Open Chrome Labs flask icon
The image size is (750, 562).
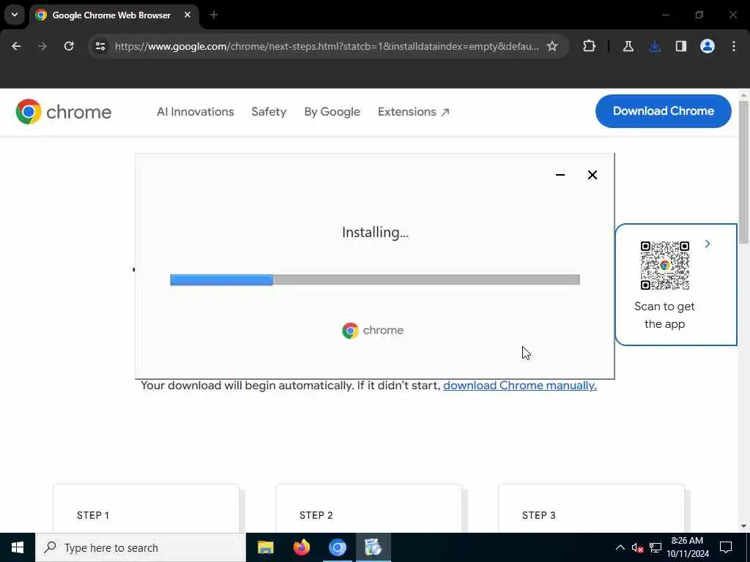pyautogui.click(x=628, y=46)
